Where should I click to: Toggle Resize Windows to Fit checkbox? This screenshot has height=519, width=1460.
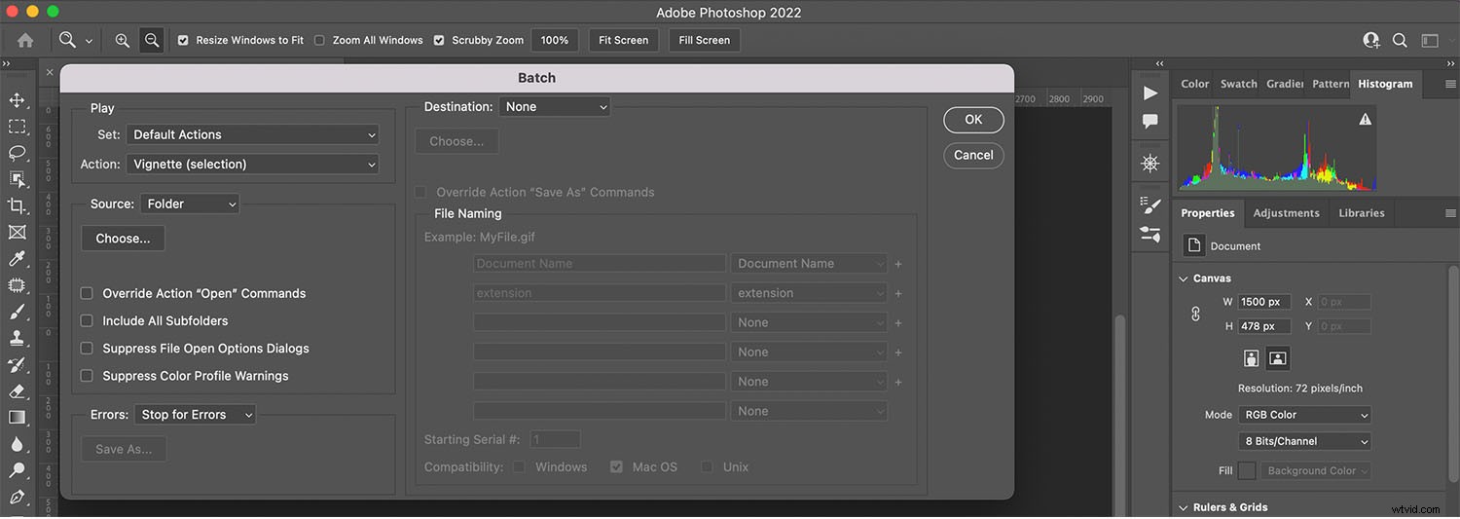point(183,40)
